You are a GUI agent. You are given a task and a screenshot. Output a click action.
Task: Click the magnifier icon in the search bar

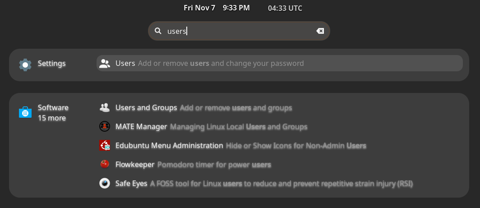[x=158, y=31]
